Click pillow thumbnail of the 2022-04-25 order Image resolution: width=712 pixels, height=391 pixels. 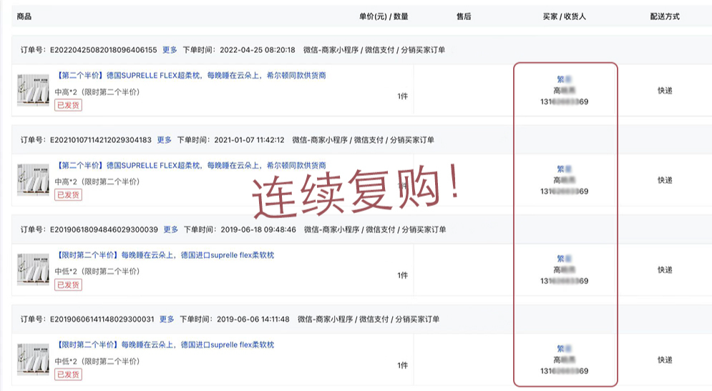tap(33, 90)
